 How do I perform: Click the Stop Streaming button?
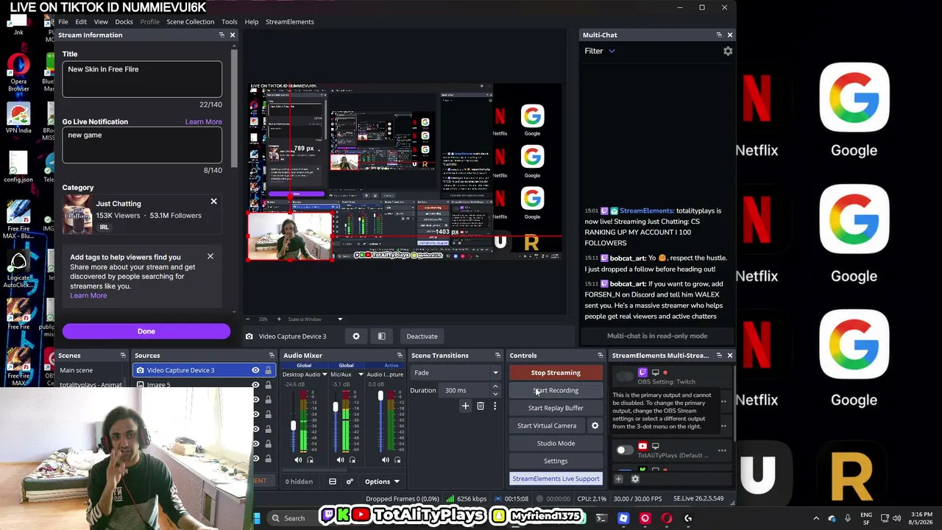tap(556, 372)
